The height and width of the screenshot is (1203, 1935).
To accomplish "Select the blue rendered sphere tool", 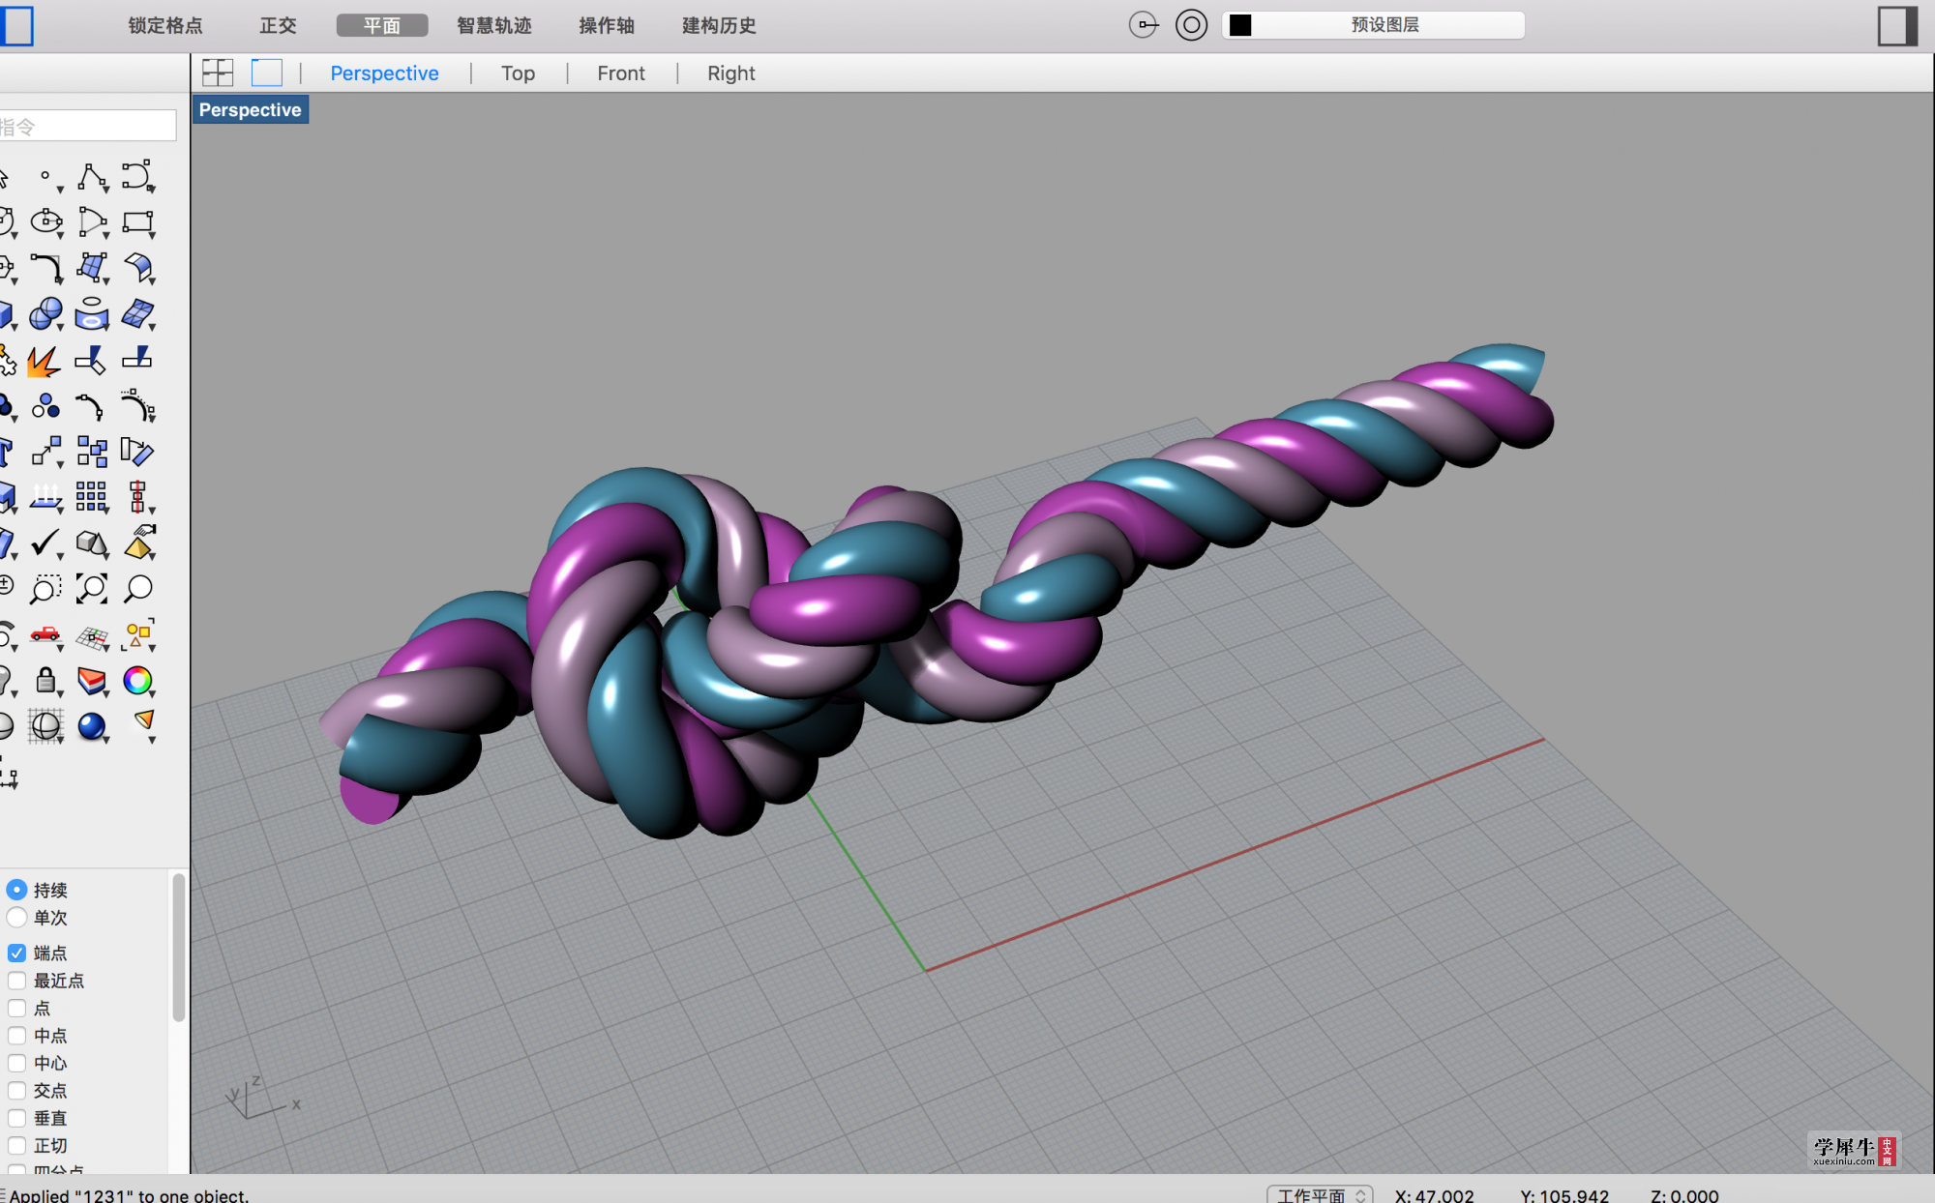I will pyautogui.click(x=92, y=726).
